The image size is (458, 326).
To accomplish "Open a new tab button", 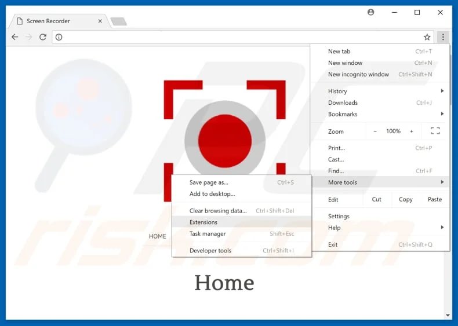I will [x=119, y=21].
